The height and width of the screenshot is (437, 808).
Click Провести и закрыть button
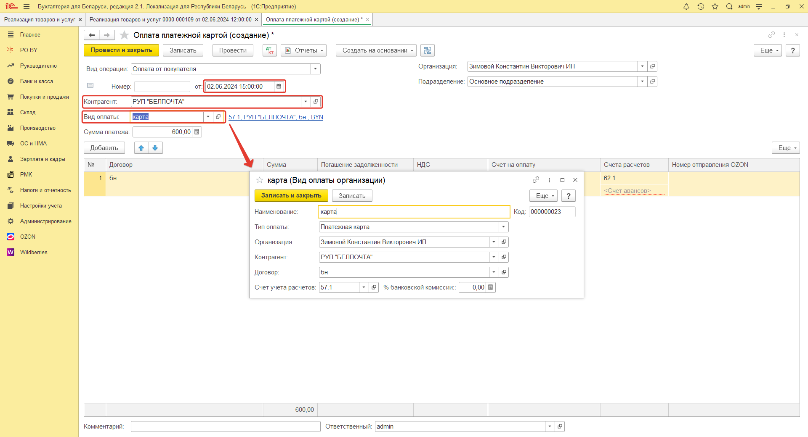coord(121,50)
